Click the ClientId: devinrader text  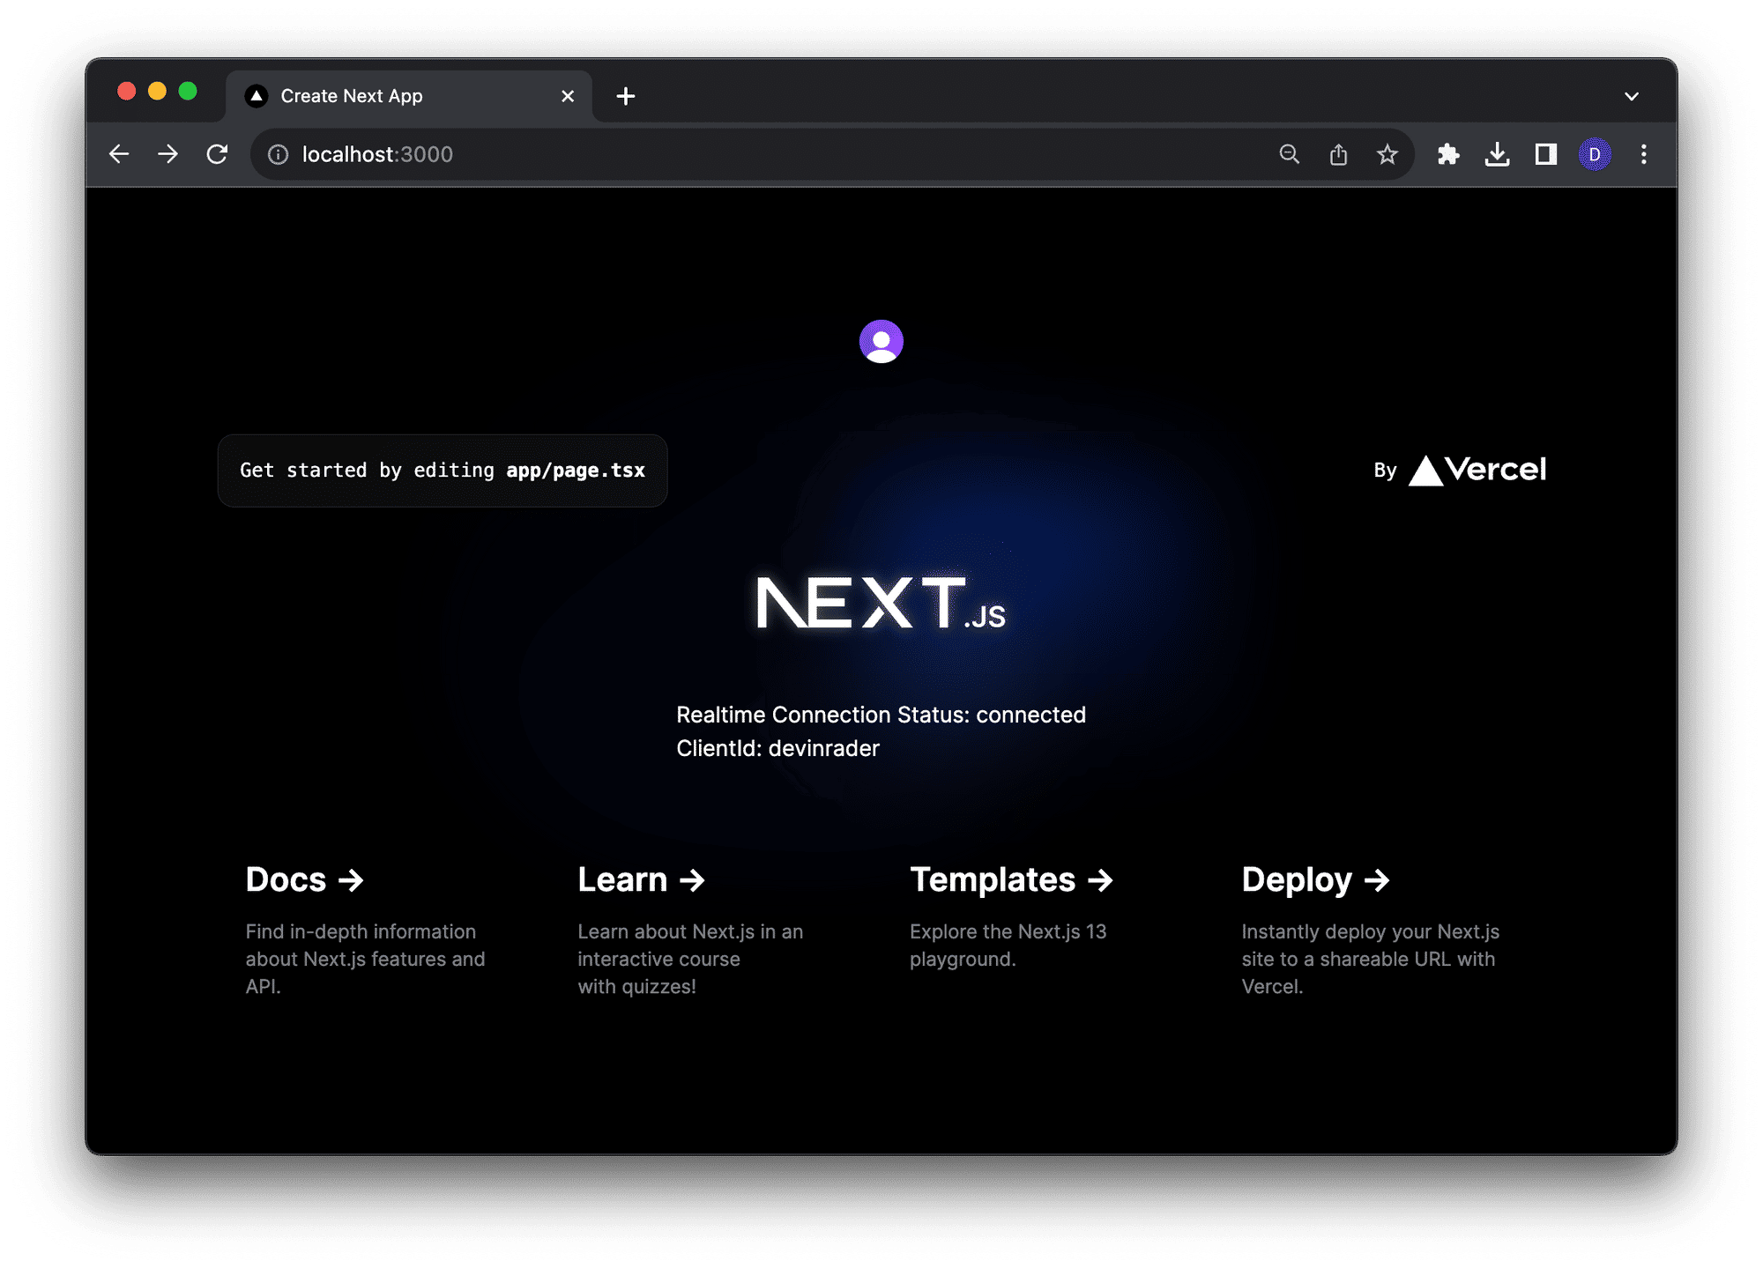pyautogui.click(x=777, y=748)
